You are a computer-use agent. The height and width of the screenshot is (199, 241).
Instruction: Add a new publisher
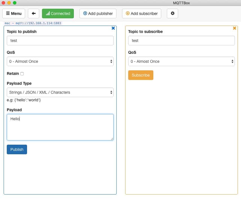click(98, 14)
